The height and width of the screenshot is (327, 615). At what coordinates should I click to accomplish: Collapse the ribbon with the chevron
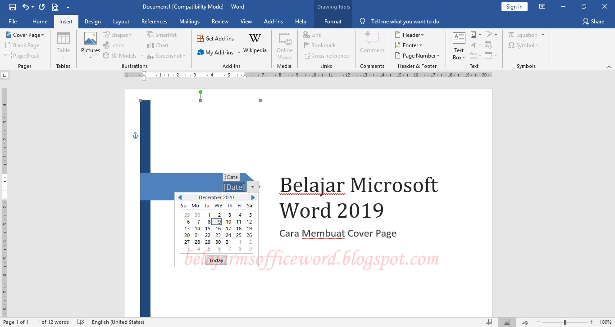click(609, 67)
